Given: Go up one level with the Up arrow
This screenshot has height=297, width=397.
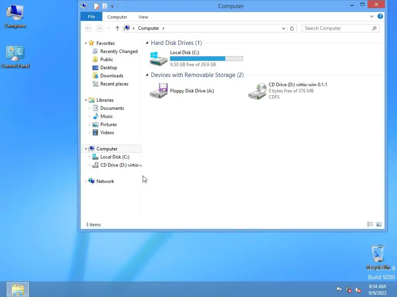Looking at the screenshot, I should pyautogui.click(x=117, y=28).
